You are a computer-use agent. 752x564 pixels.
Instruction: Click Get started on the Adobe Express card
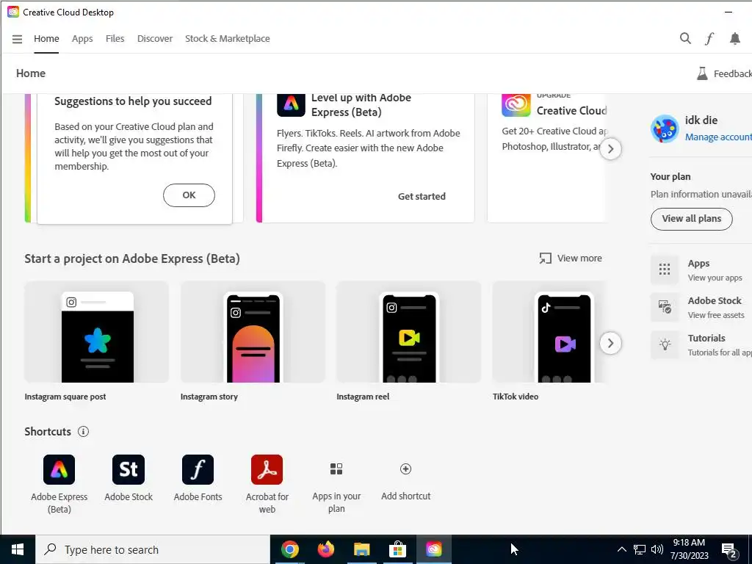click(422, 196)
